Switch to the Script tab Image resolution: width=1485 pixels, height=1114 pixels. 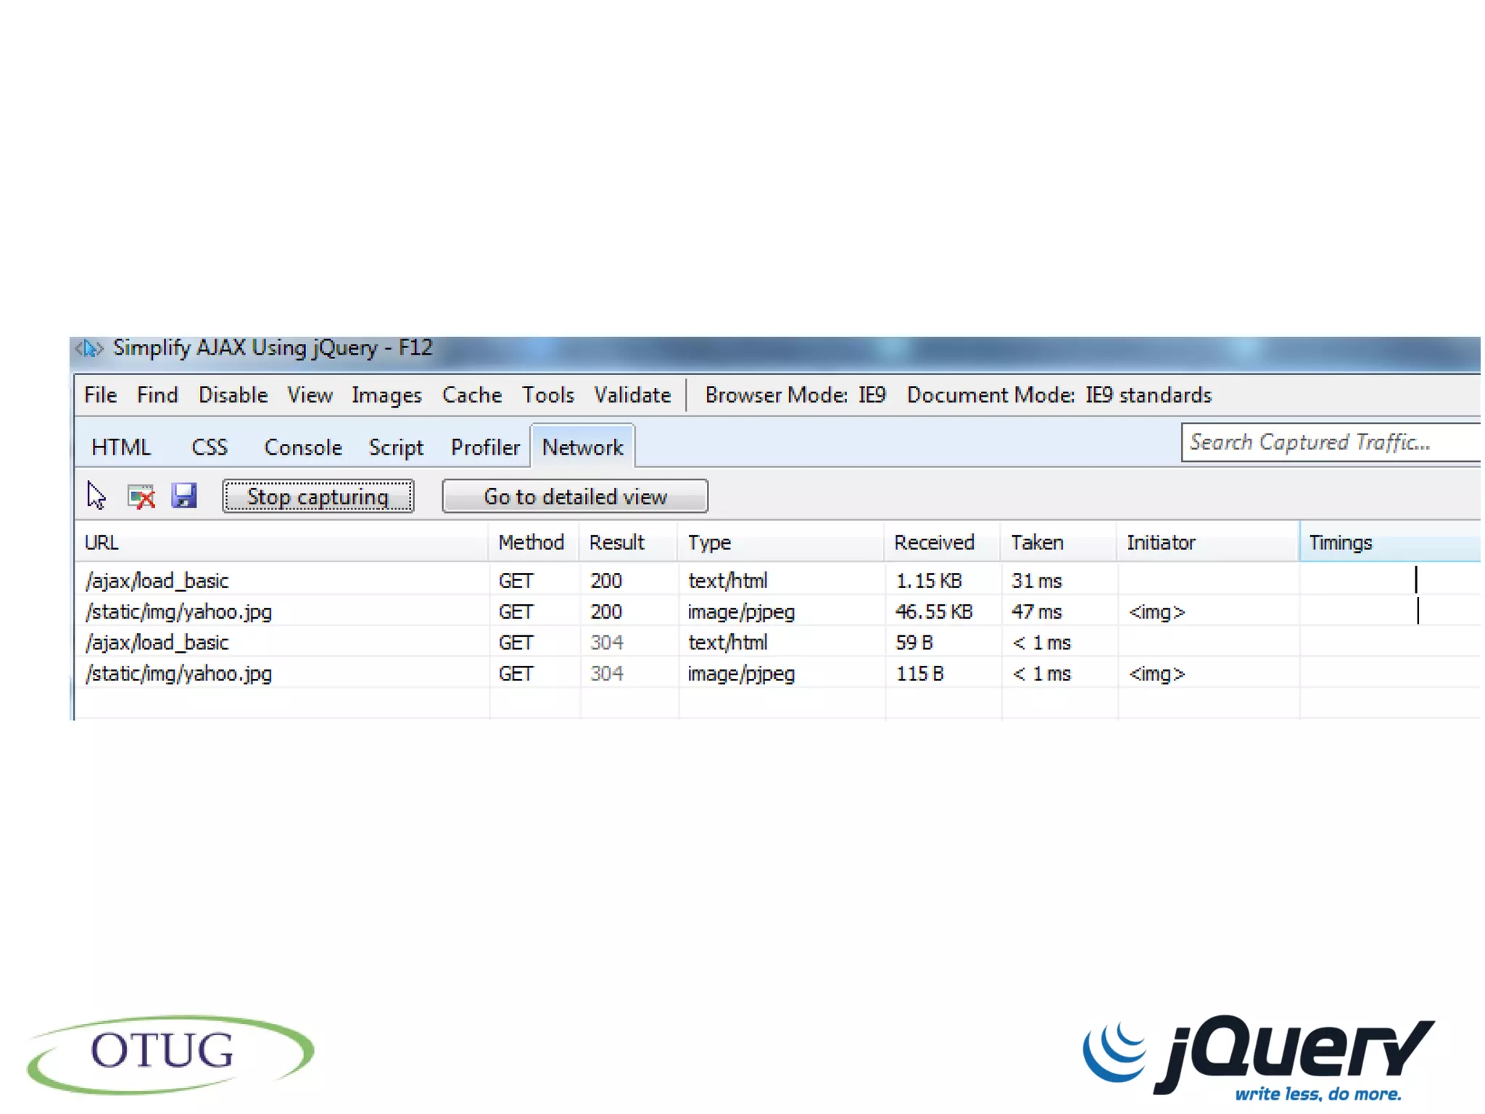point(396,447)
